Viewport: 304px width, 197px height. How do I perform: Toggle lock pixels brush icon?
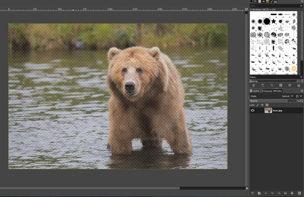[x=258, y=105]
